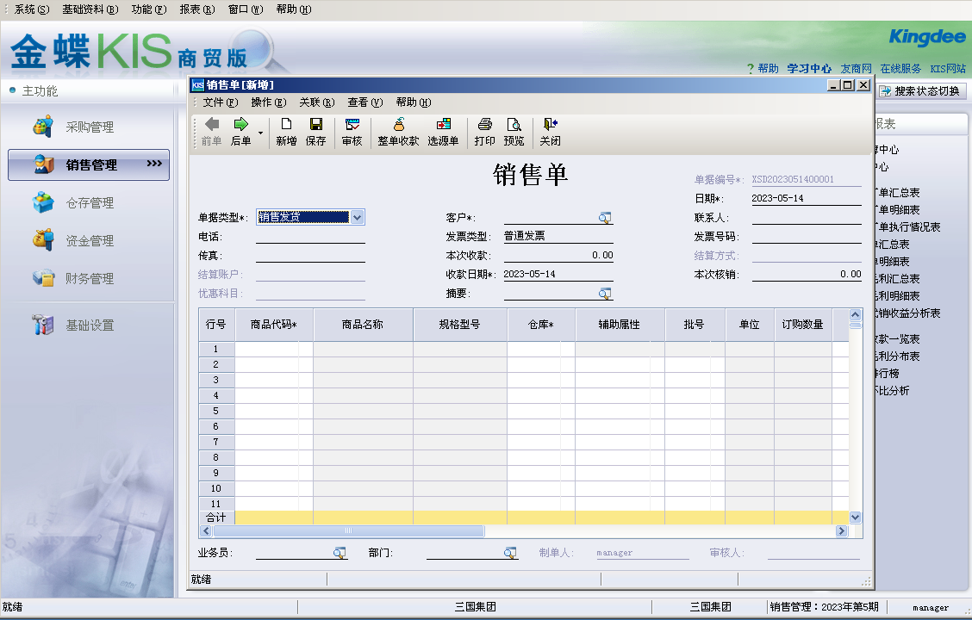Open 采购管理 purchasing module
The height and width of the screenshot is (620, 972).
click(x=89, y=127)
